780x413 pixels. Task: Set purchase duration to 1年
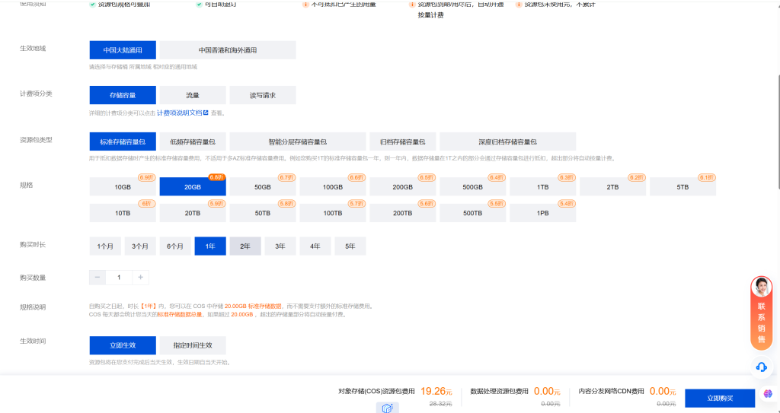(210, 246)
